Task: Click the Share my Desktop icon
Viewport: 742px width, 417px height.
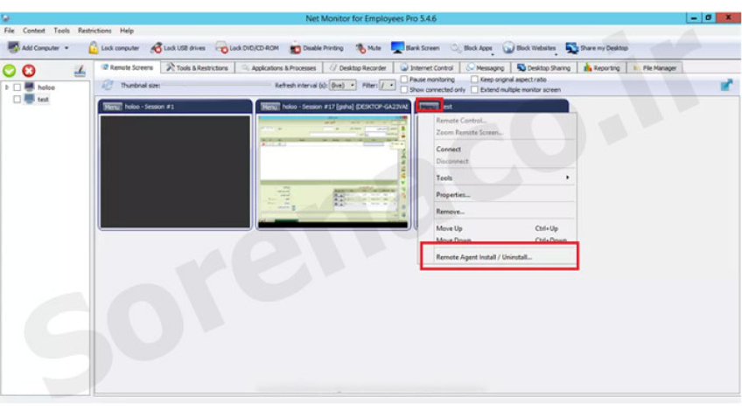Action: pyautogui.click(x=571, y=48)
